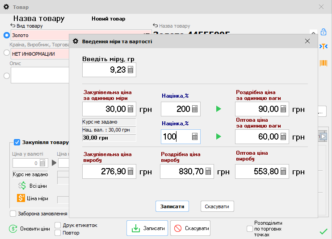Click the green 'Всі ціни' dollar icon
Screen dimensions: 332x239
(x=22, y=185)
